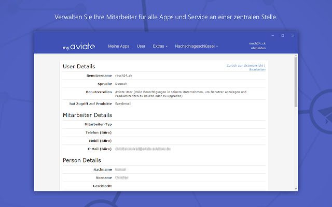Expand the Nachschlageschlüssel dropdown
The width and height of the screenshot is (332, 207).
[196, 46]
